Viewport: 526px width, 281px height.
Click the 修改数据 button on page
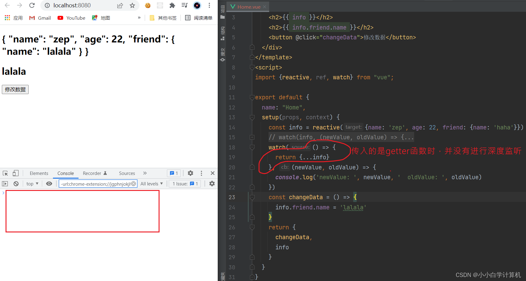(15, 89)
